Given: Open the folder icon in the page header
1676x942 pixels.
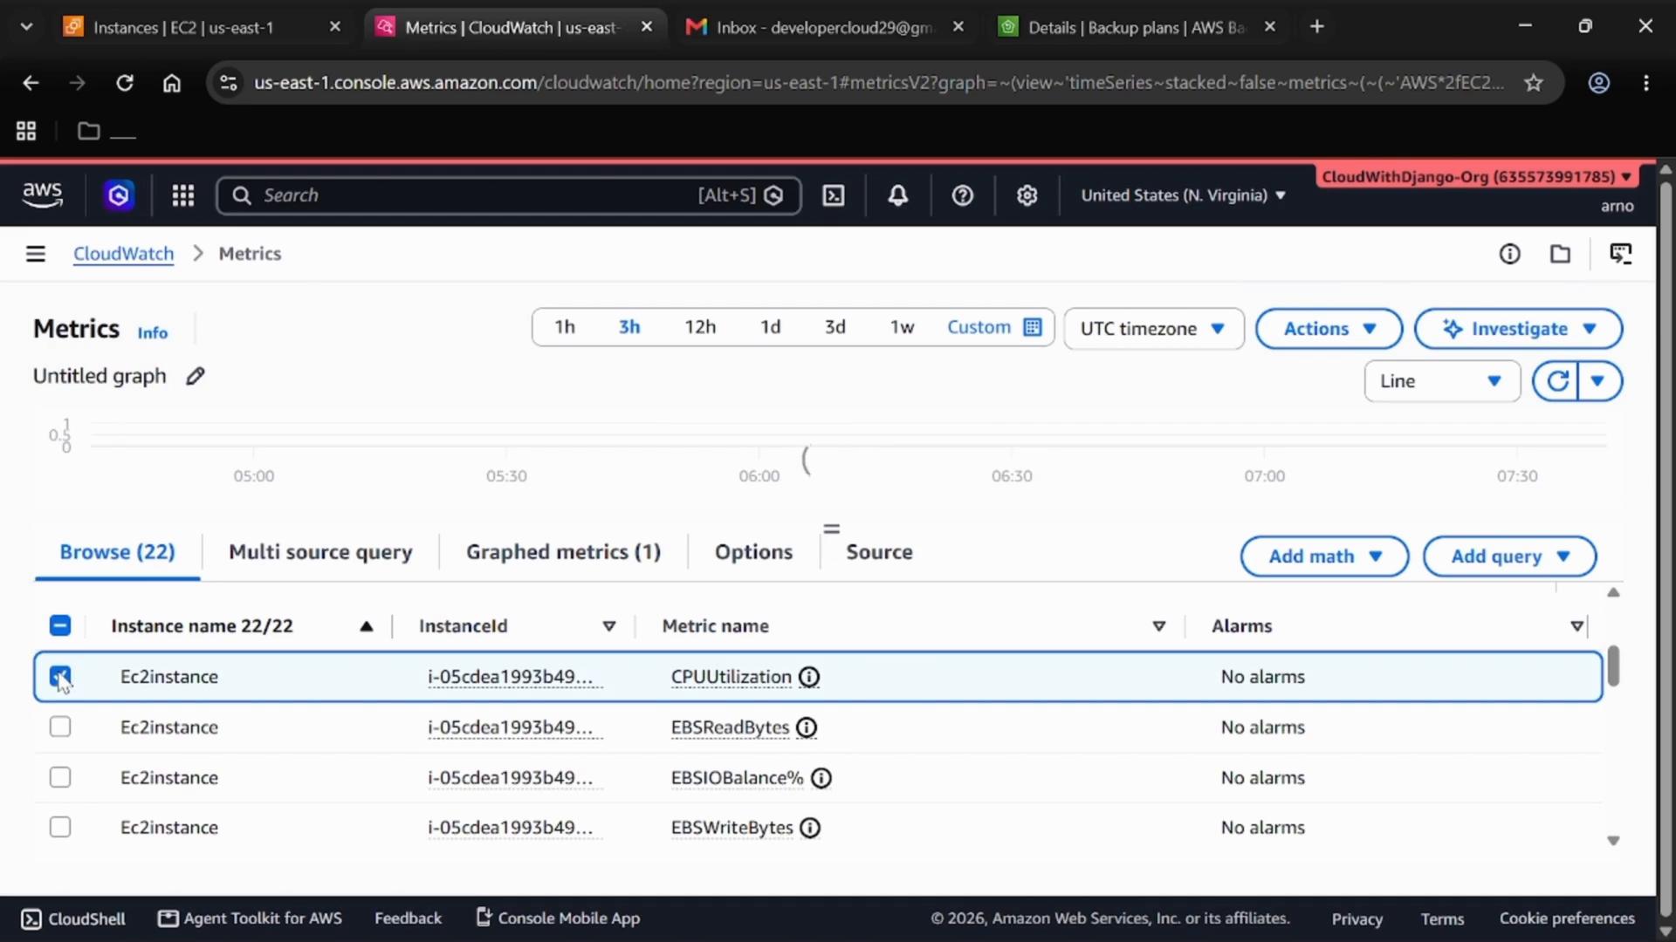Looking at the screenshot, I should coord(1560,254).
